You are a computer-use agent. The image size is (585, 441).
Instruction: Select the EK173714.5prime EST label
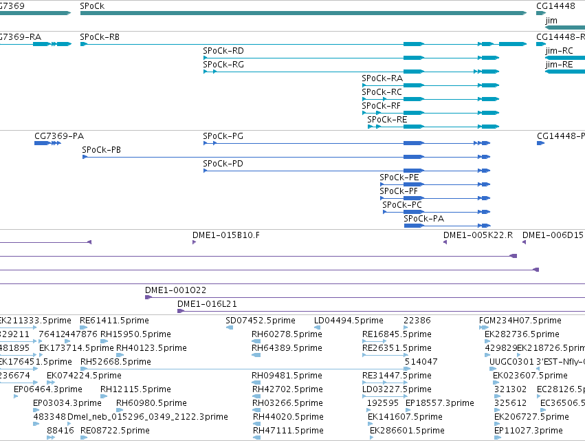click(76, 348)
